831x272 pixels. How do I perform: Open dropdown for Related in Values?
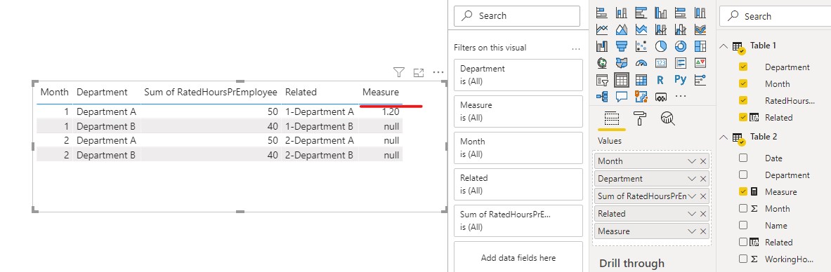click(x=691, y=214)
